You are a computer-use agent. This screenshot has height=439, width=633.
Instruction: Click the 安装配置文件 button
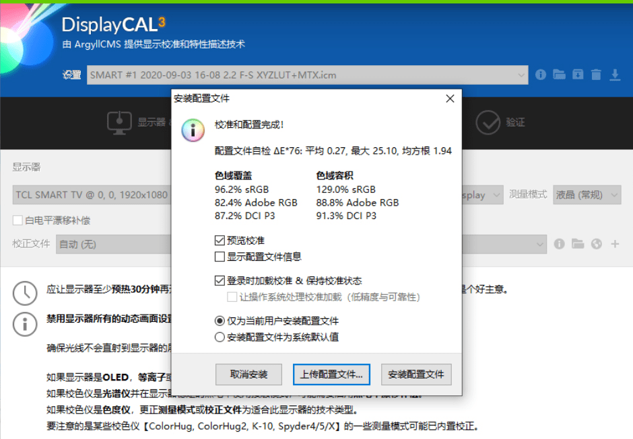(416, 374)
